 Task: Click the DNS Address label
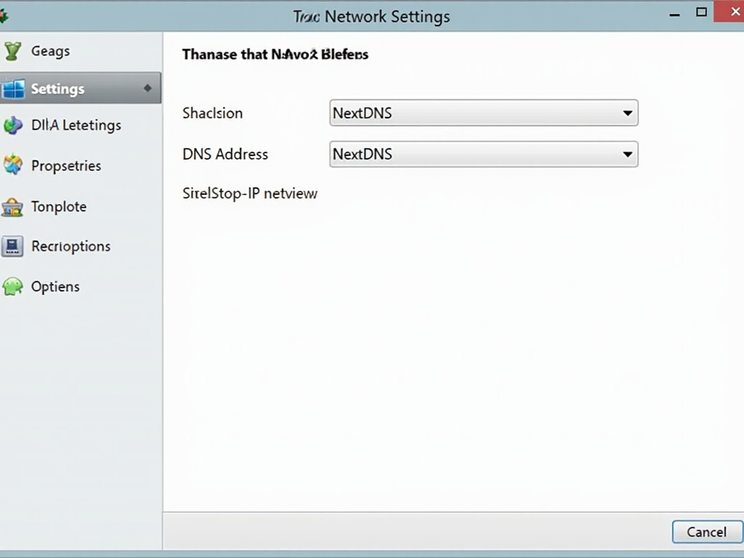(225, 154)
